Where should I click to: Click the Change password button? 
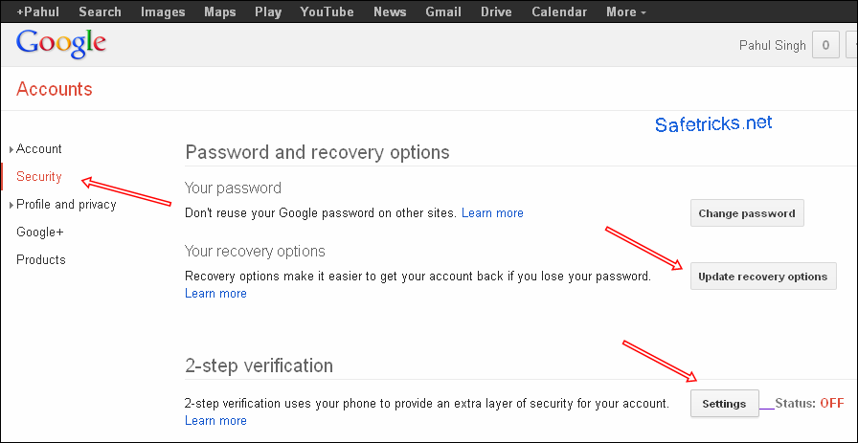747,213
